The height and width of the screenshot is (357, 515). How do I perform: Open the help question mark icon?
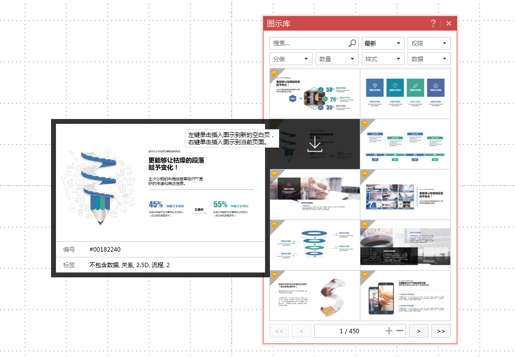(x=433, y=23)
